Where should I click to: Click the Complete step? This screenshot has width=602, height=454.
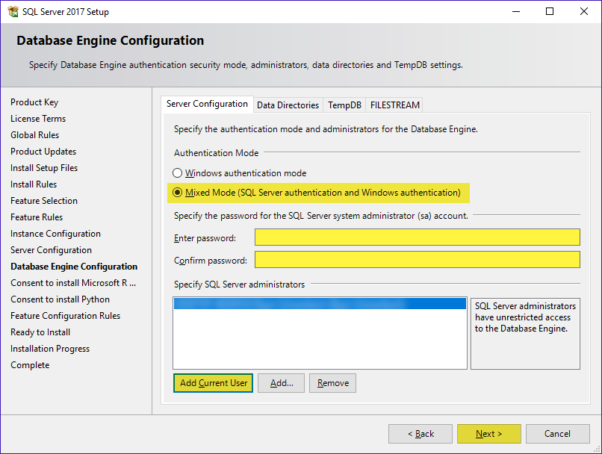[30, 365]
